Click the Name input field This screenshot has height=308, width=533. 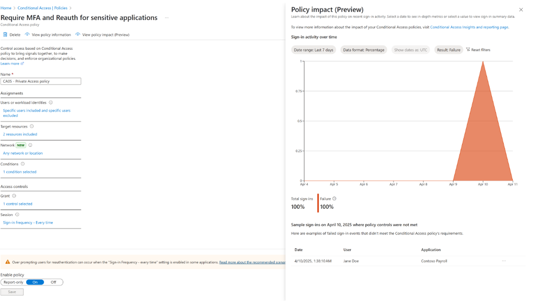coord(41,81)
